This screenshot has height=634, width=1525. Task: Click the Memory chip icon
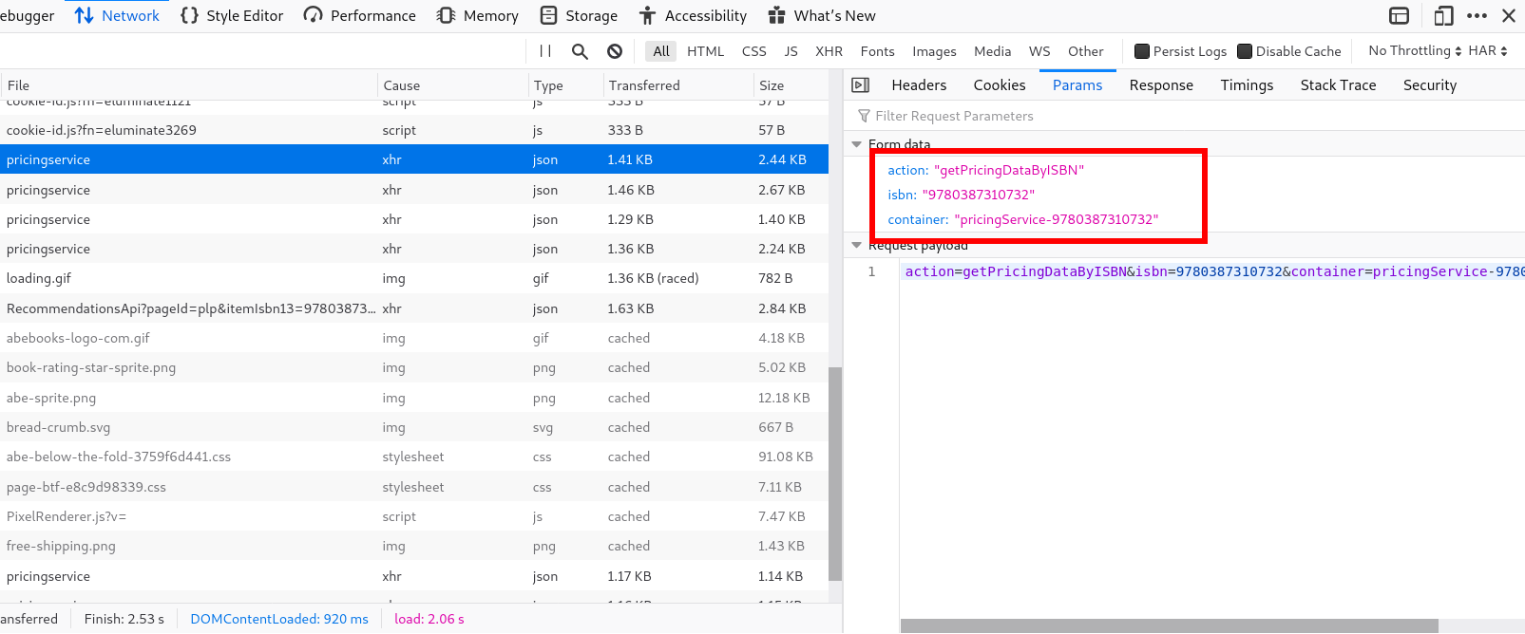446,15
